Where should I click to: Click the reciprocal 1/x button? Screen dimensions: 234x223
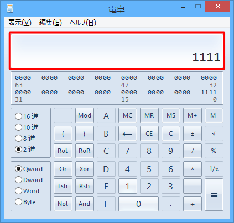click(214, 169)
